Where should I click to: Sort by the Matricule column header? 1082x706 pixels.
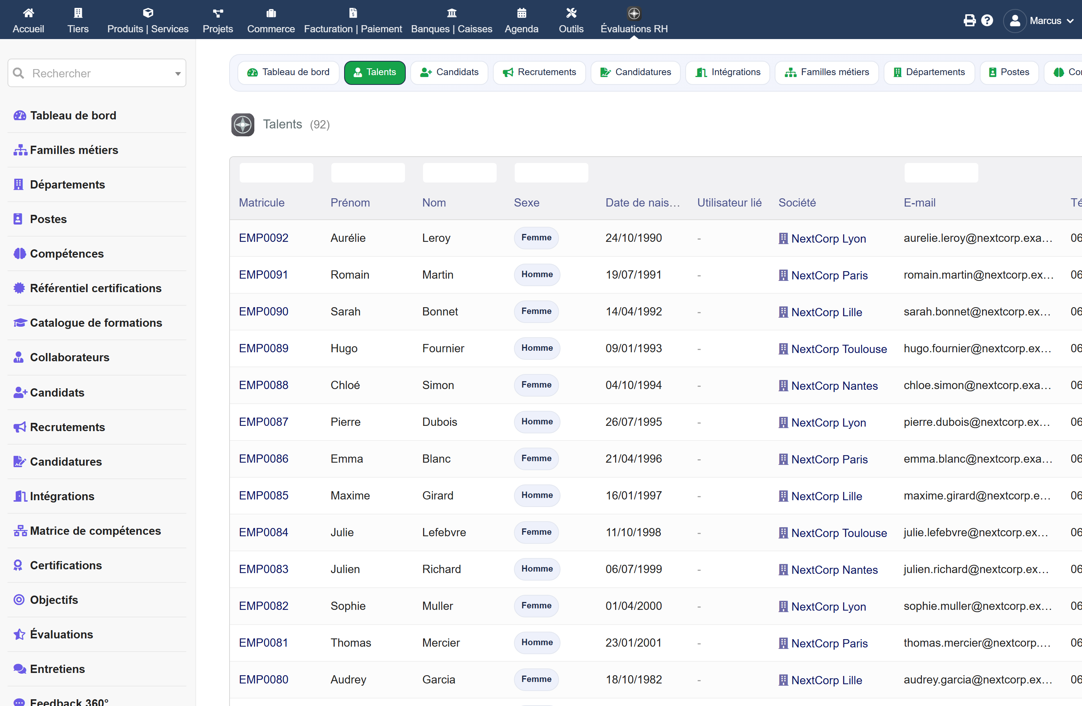coord(261,203)
